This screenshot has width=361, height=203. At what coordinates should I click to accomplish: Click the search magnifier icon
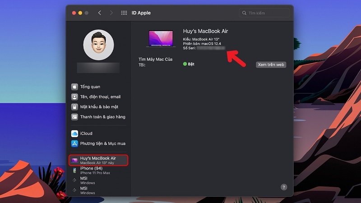[244, 13]
